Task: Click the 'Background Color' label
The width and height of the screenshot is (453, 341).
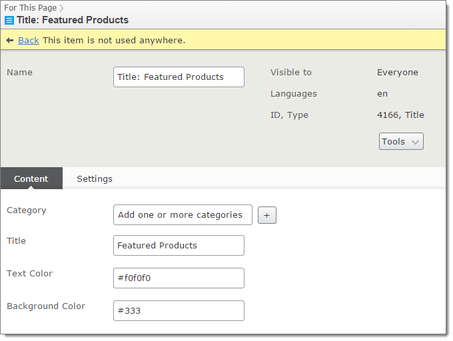Action: 46,306
